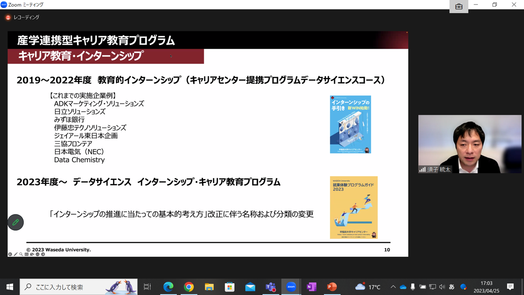Click the © 2023 Waseda University footer text
The height and width of the screenshot is (295, 524).
click(x=59, y=250)
